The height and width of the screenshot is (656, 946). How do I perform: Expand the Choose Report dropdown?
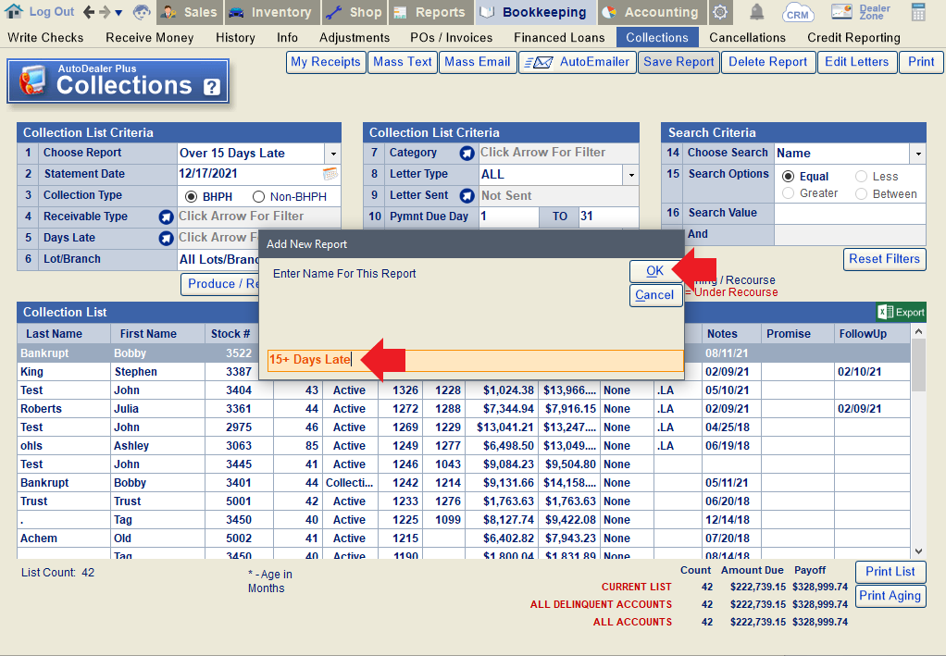pos(333,154)
